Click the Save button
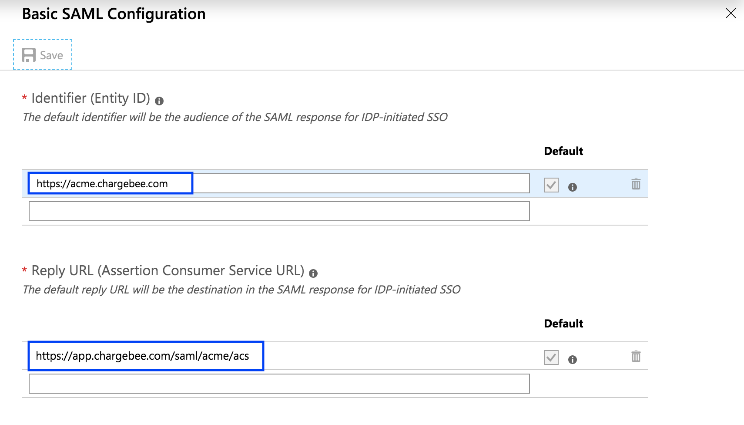 pos(43,55)
